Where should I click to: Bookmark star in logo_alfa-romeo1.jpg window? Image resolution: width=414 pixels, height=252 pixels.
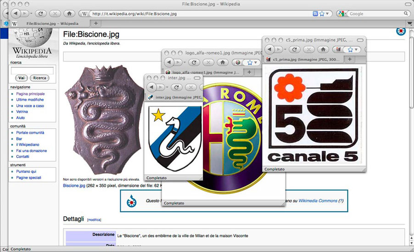point(250,62)
